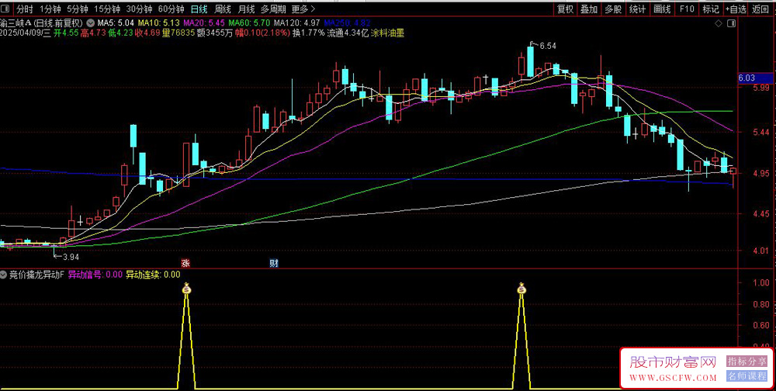
Task: Click the 流通4.34亿 float value
Action: point(348,33)
